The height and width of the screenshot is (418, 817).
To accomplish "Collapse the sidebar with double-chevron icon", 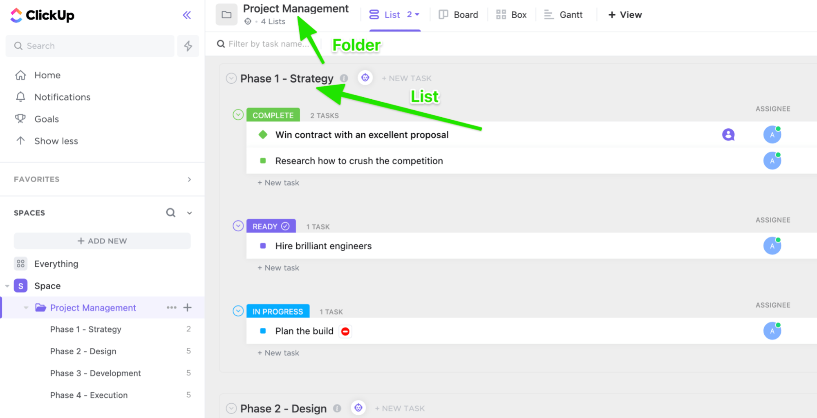I will click(187, 15).
